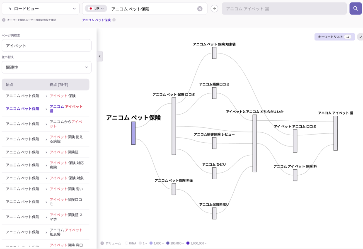The width and height of the screenshot is (363, 249).
Task: Click the アイペットとアニコム どちらがよいか node
Action: point(255,143)
